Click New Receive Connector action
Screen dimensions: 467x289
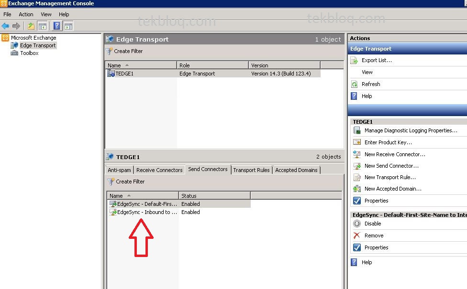click(395, 154)
